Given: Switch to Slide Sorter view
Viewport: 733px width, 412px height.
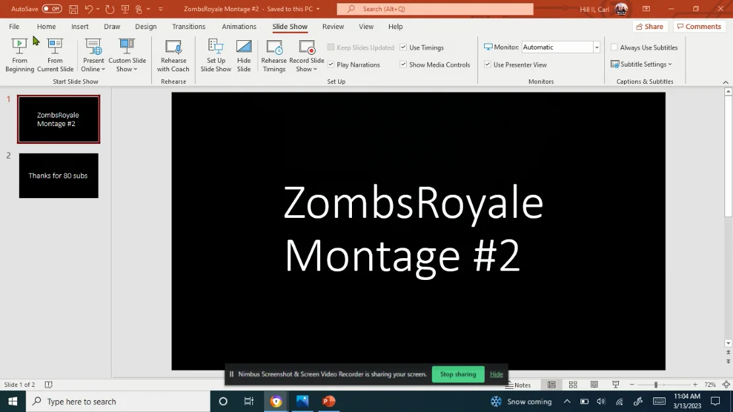Looking at the screenshot, I should click(573, 384).
